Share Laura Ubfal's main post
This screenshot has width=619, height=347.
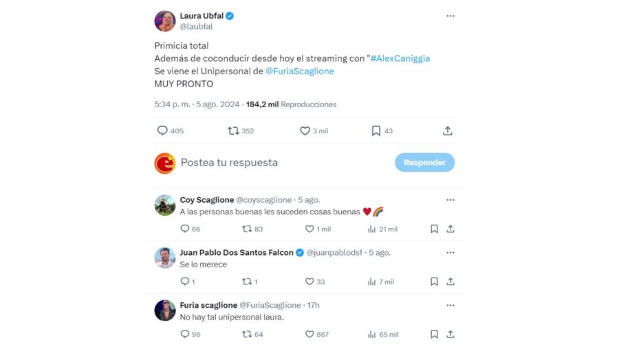[448, 131]
